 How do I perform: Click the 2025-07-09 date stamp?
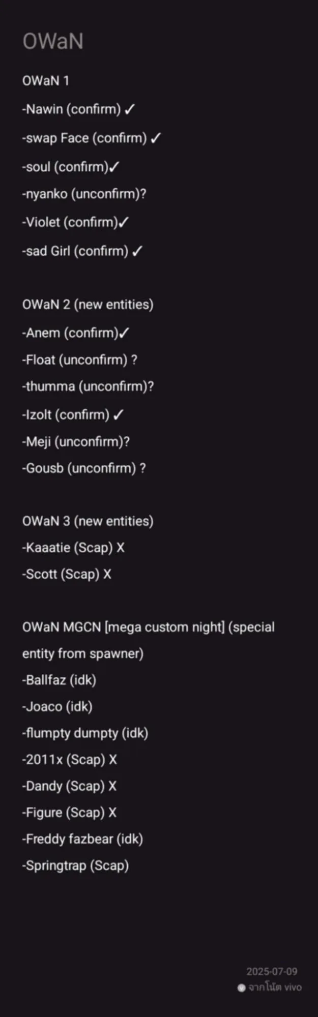272,971
